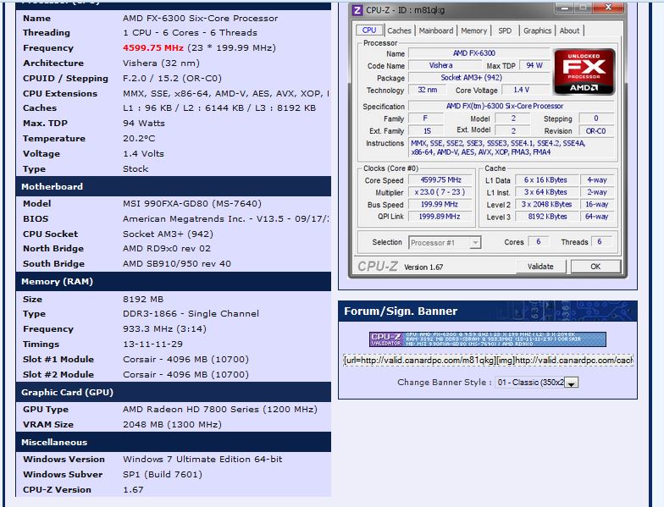Click the Timings 13-11-11-29 value
Screen dimensions: 664x507
(152, 344)
